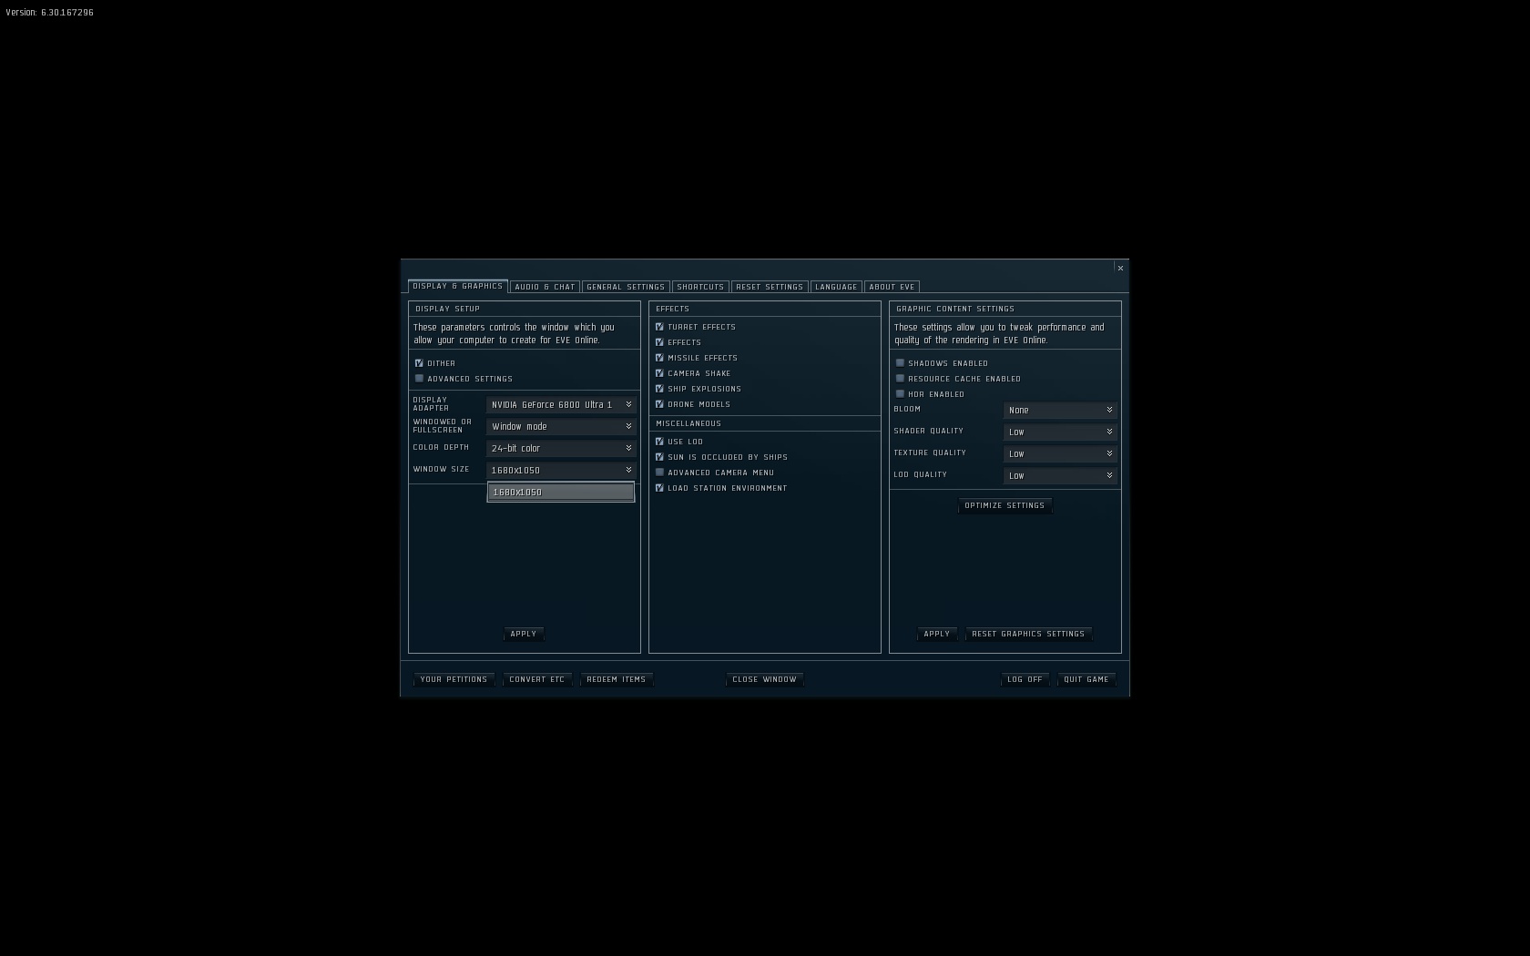Open the About EVE tab
The image size is (1530, 956).
pos(892,287)
